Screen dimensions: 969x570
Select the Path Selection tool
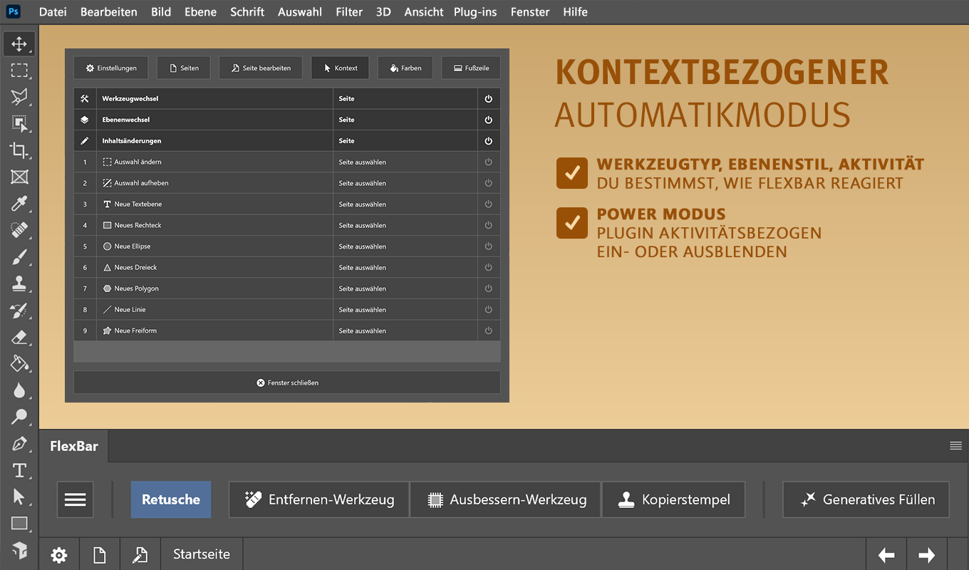click(x=19, y=497)
